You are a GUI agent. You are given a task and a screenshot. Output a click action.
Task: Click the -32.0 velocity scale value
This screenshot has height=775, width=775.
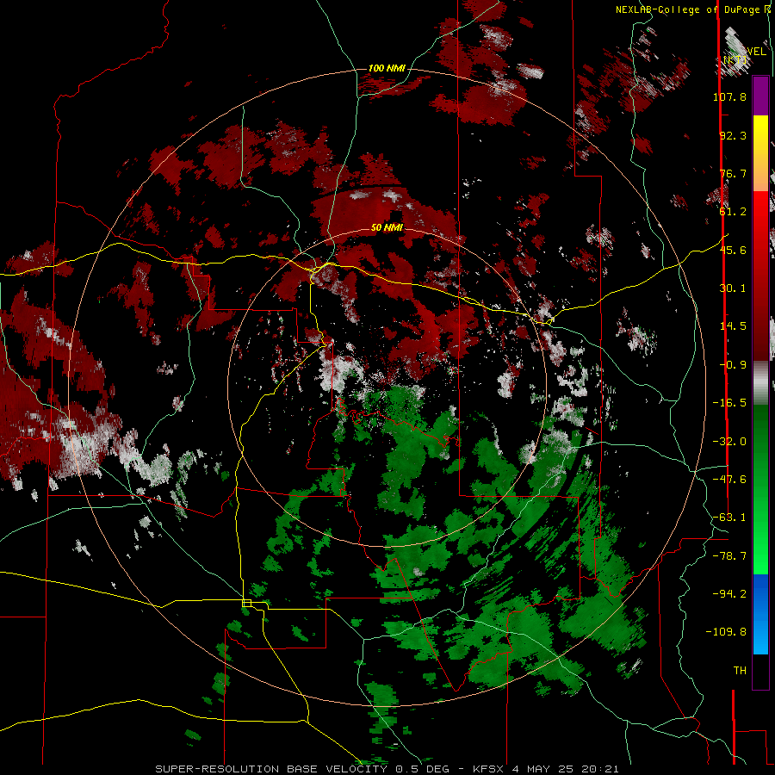729,442
